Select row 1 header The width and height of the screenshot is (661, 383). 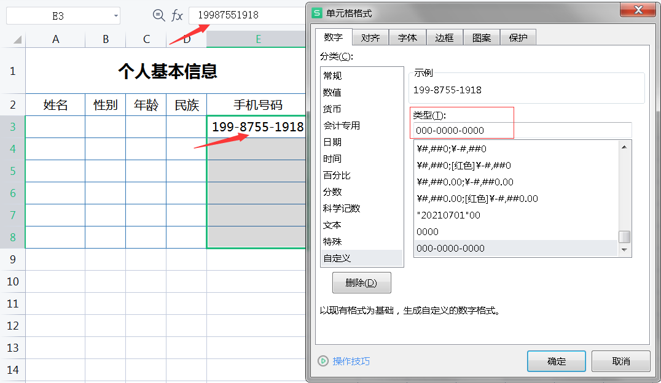click(13, 71)
